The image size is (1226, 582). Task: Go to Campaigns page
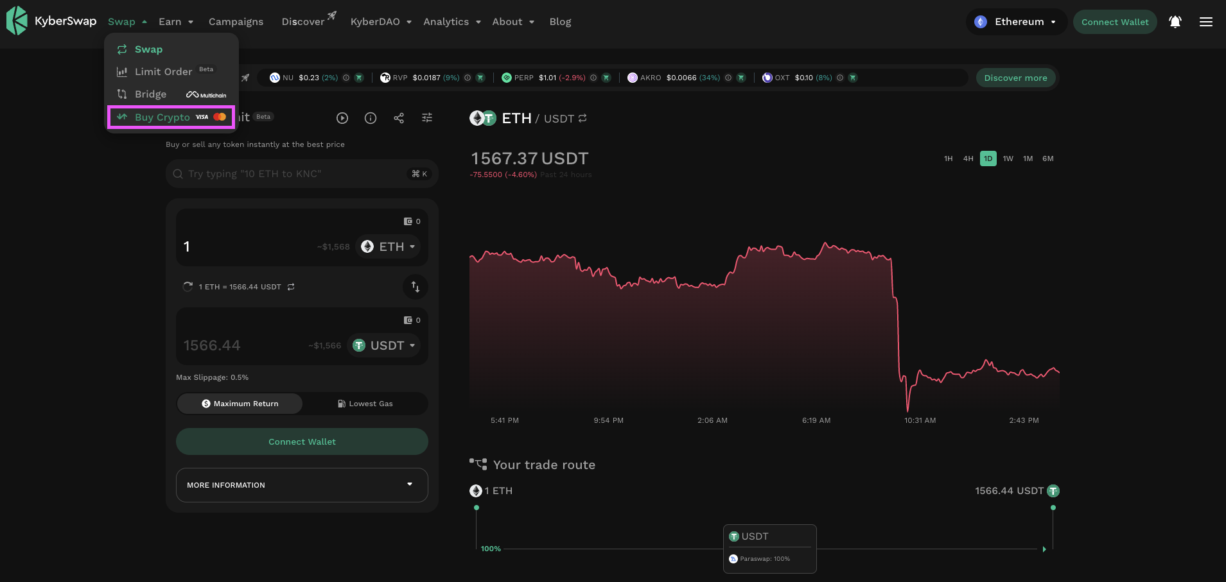236,22
